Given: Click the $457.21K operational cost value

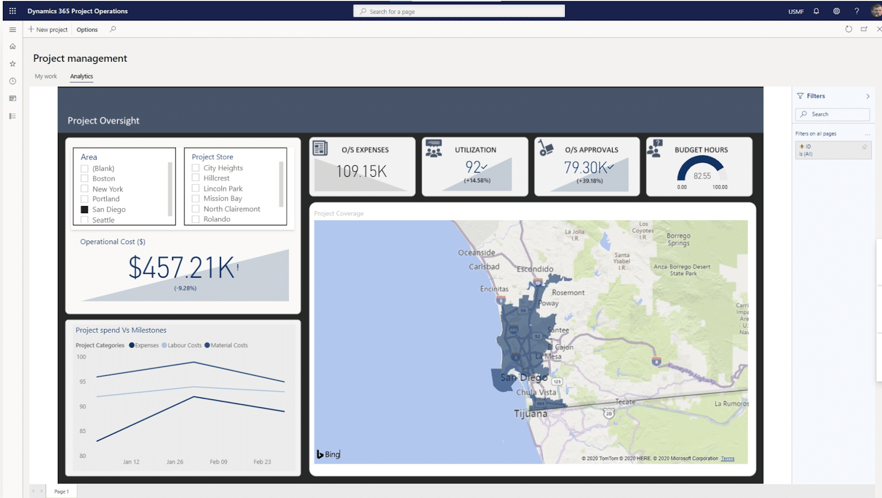Looking at the screenshot, I should coord(183,268).
